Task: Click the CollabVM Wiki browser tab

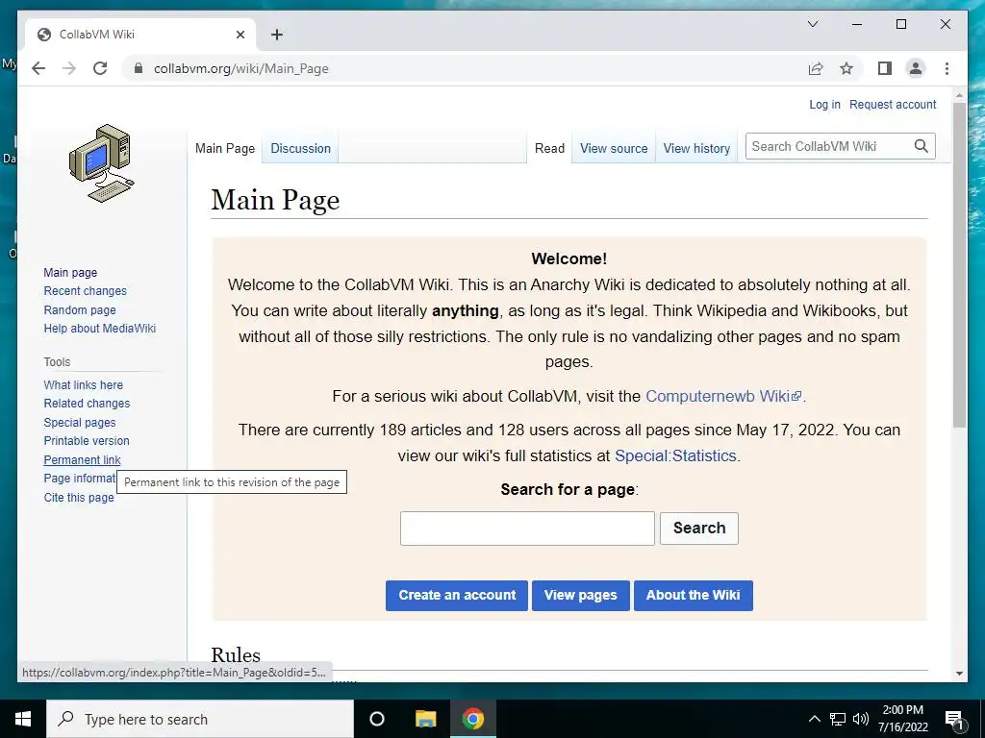Action: (140, 35)
